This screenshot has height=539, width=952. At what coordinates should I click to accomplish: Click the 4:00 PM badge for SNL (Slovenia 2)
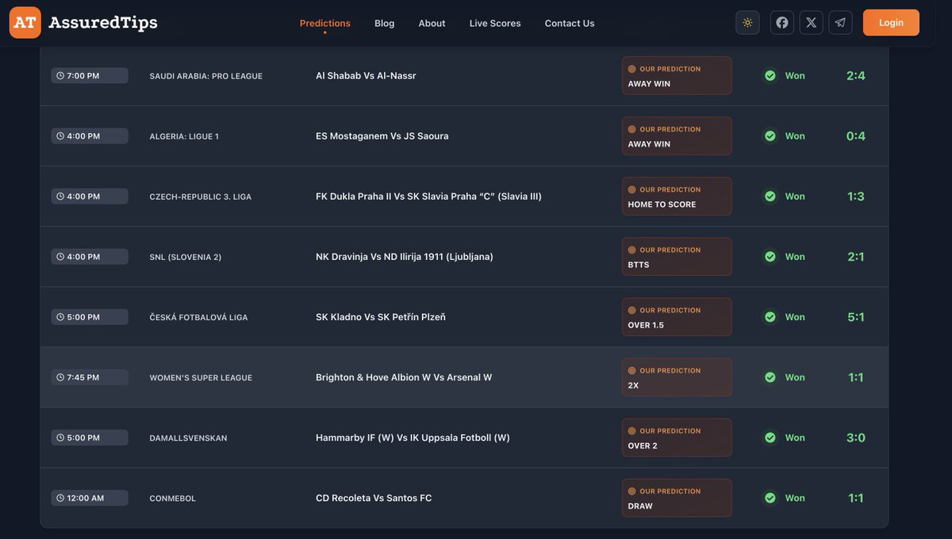[90, 257]
